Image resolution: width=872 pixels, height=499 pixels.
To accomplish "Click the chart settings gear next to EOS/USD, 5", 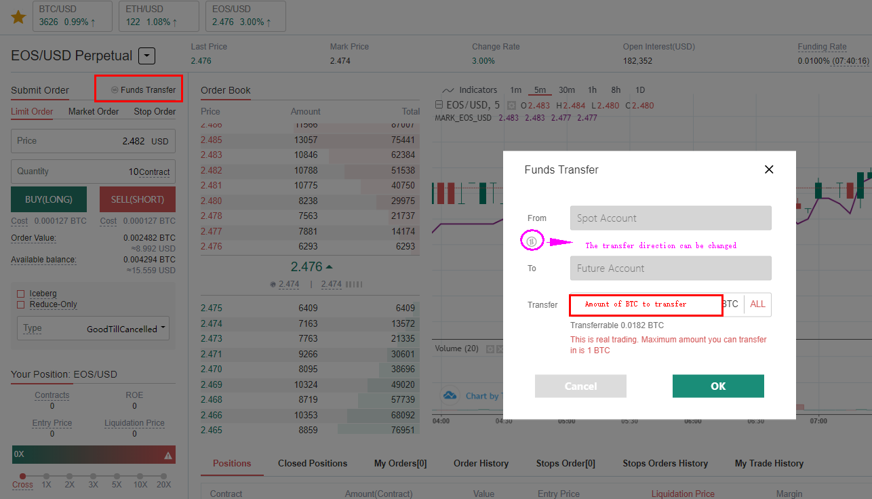I will point(511,106).
